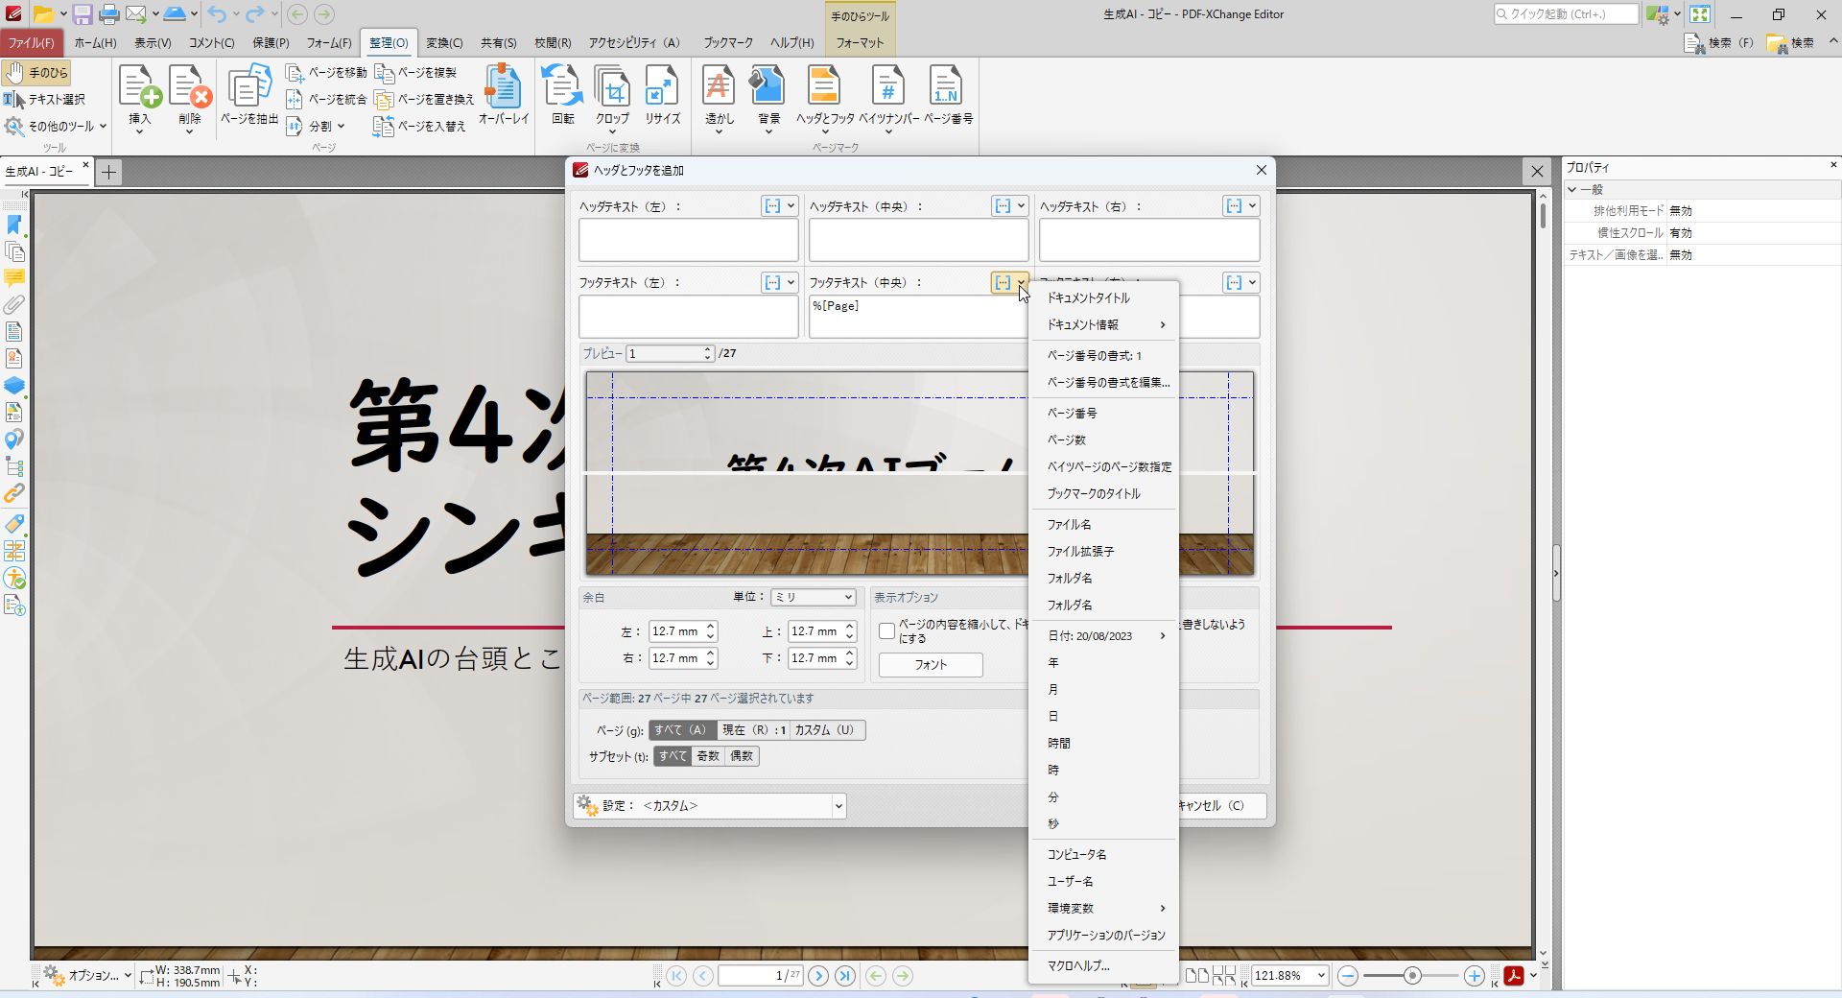Click the Font (フォント) button

930,665
